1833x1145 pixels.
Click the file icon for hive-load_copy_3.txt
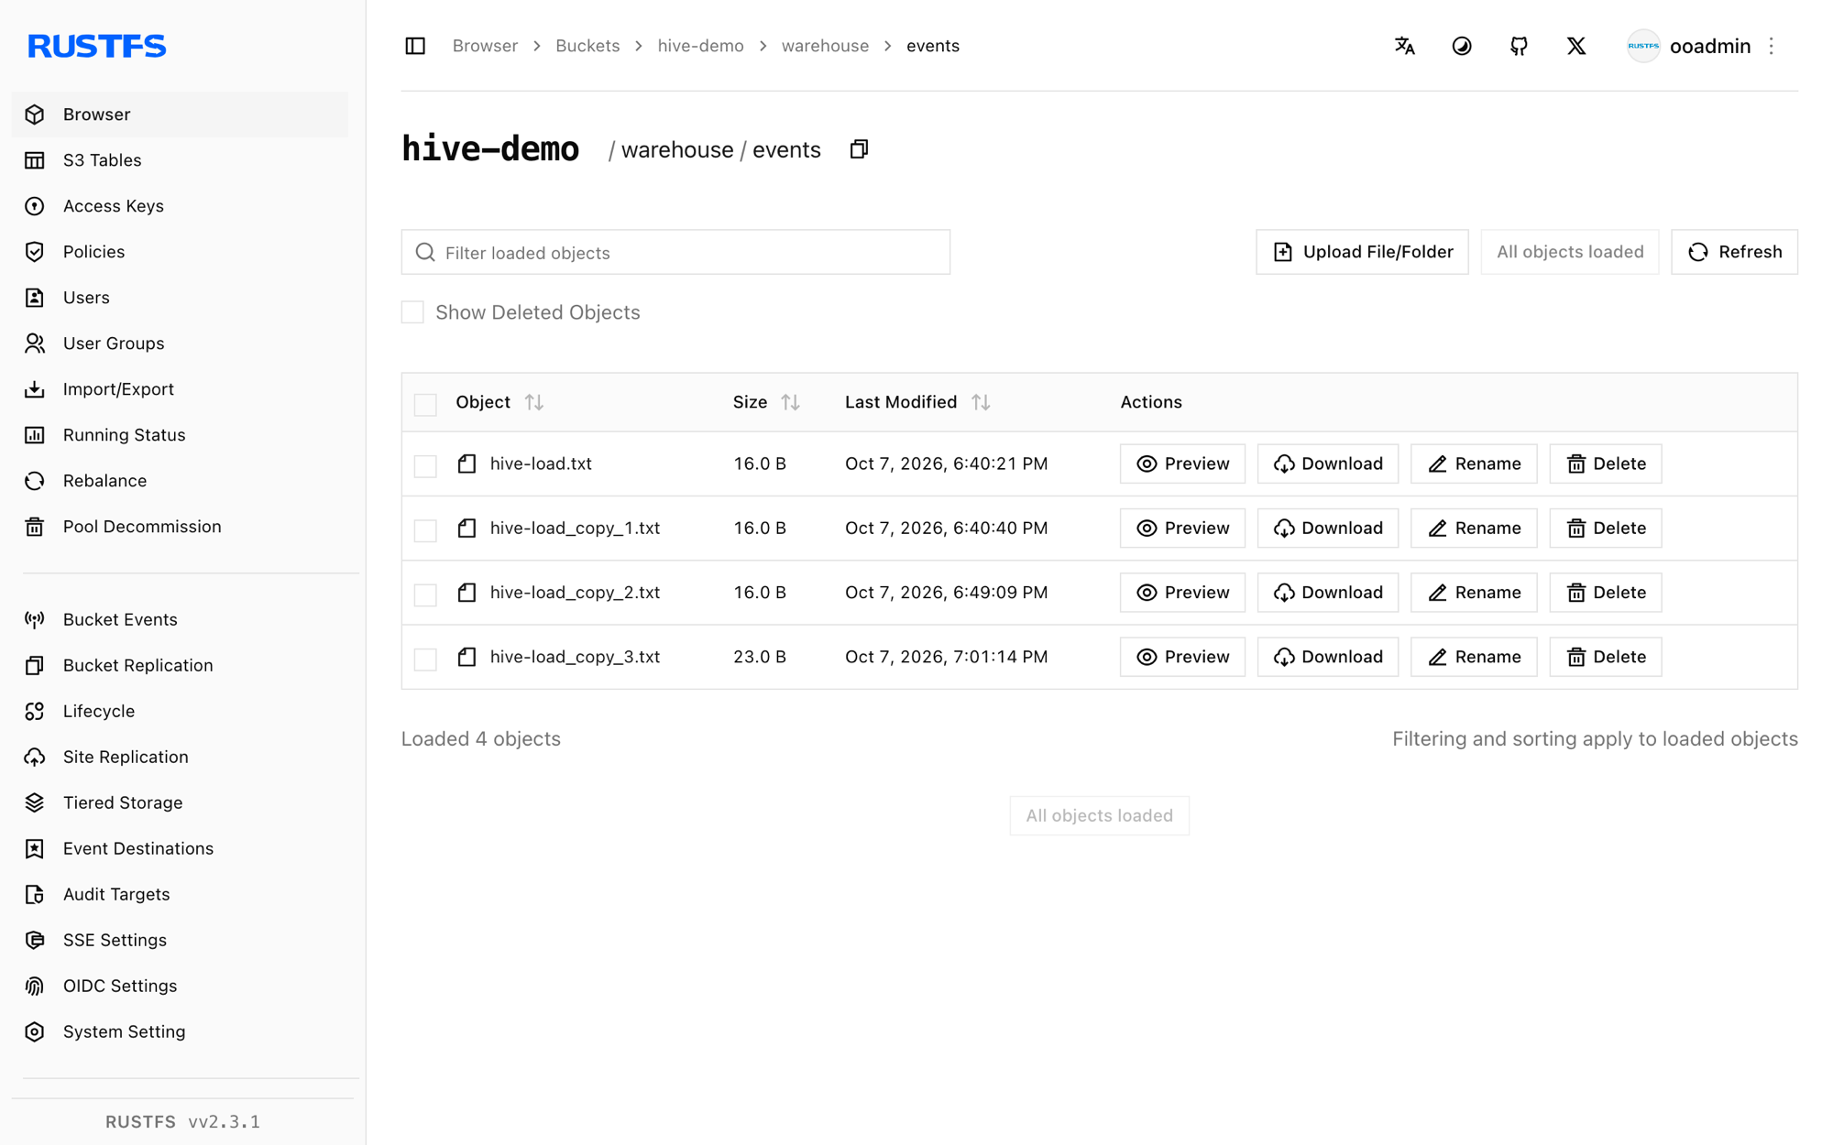click(x=466, y=657)
